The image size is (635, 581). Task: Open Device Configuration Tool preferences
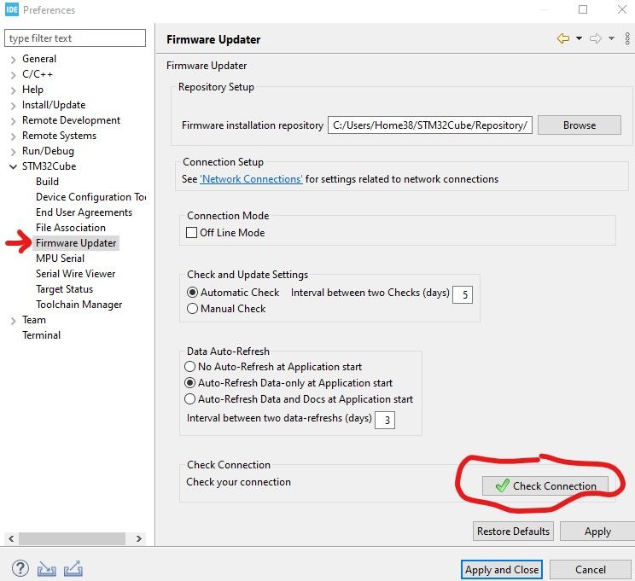click(x=90, y=197)
